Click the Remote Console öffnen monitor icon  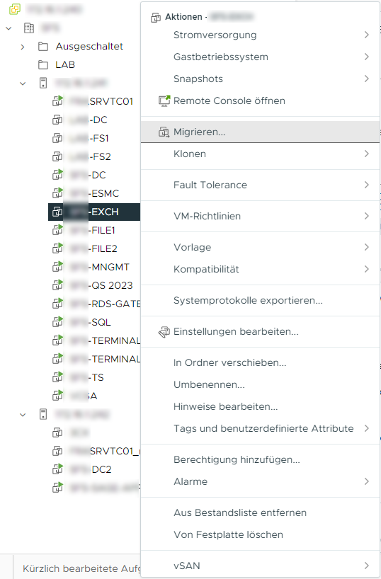(x=164, y=101)
